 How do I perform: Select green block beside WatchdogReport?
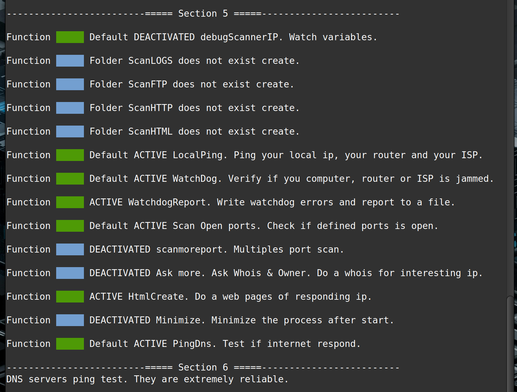pos(70,202)
